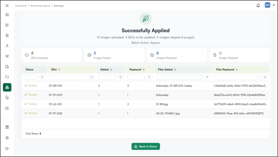The width and height of the screenshot is (278, 157).
Task: Open the tags icon in sidebar
Action: (7, 98)
